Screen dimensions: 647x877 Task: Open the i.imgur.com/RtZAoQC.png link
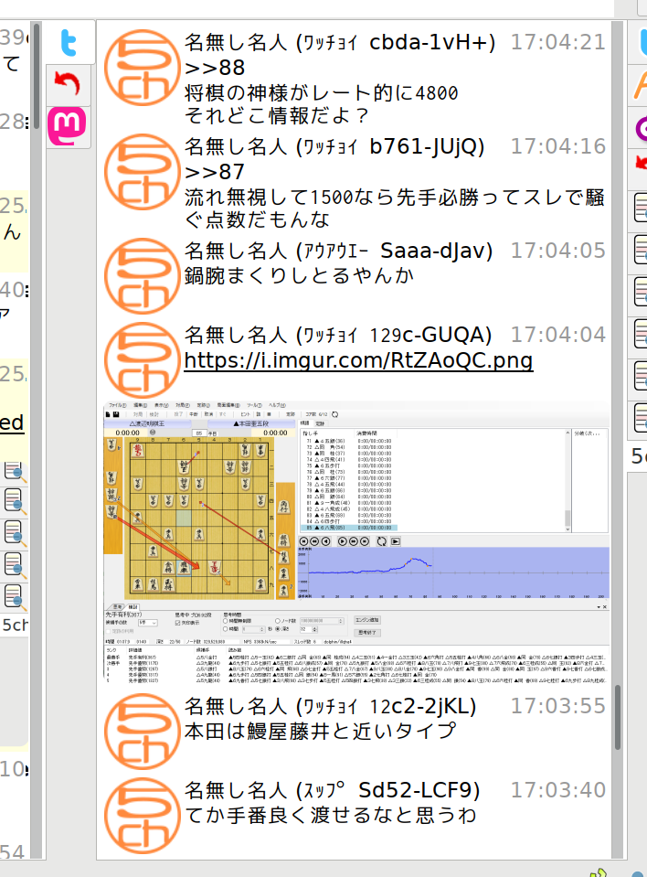coord(358,360)
